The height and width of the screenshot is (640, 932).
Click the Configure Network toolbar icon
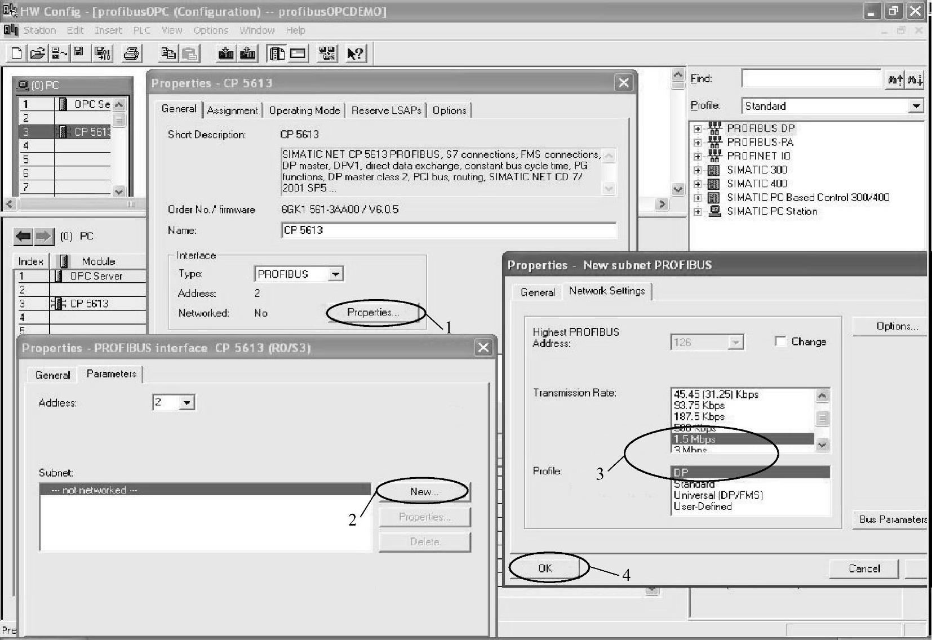327,54
